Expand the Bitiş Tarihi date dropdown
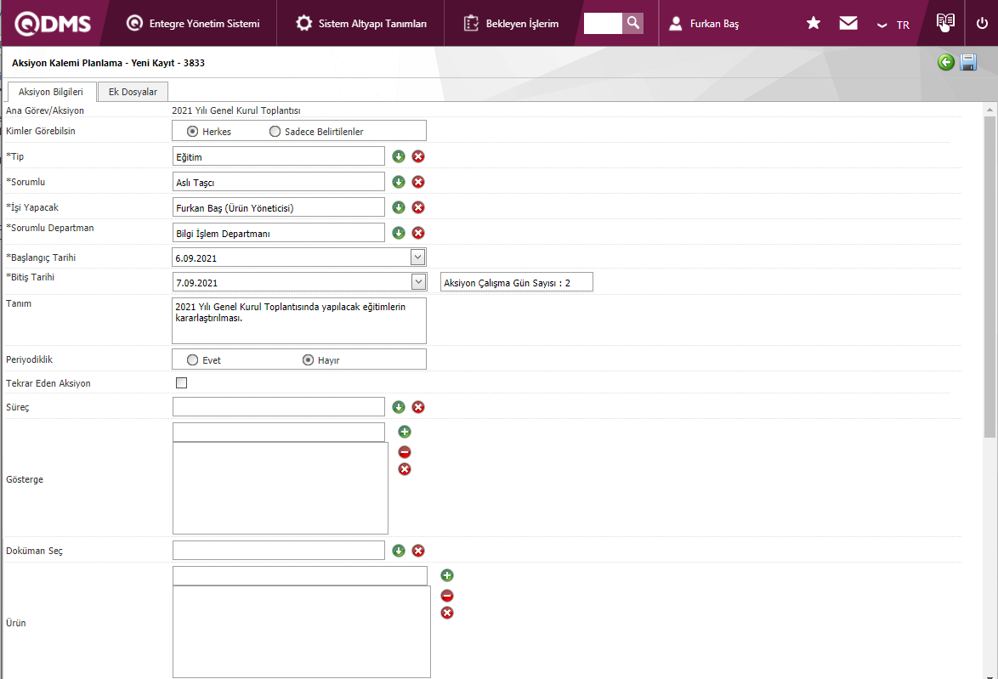Viewport: 998px width, 679px height. pyautogui.click(x=417, y=282)
